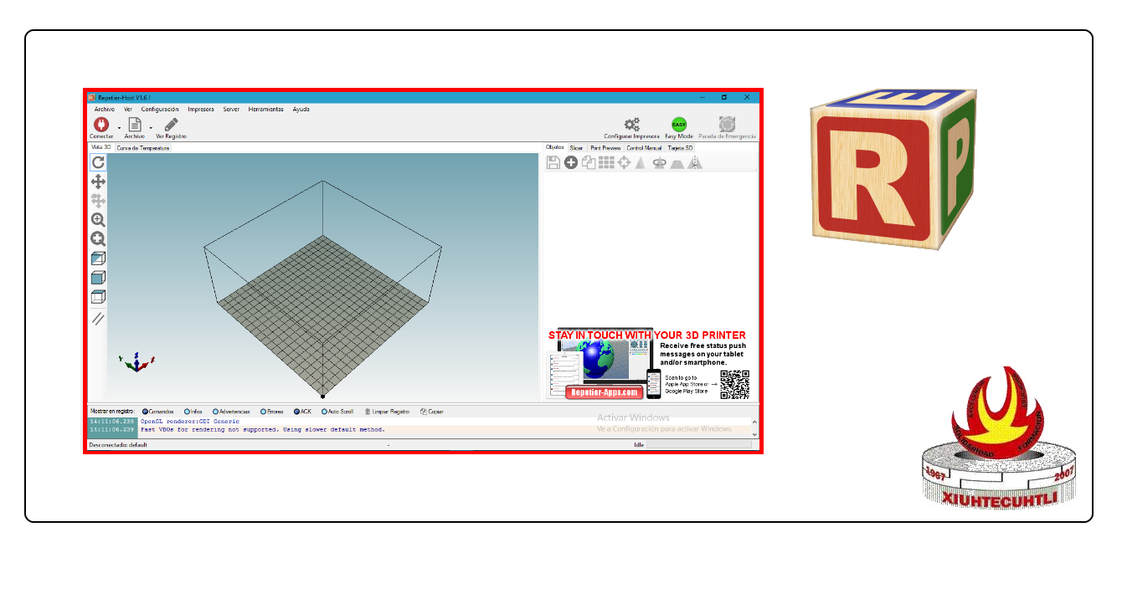Open Conectar dropdown arrow
The width and height of the screenshot is (1122, 604).
click(x=119, y=128)
